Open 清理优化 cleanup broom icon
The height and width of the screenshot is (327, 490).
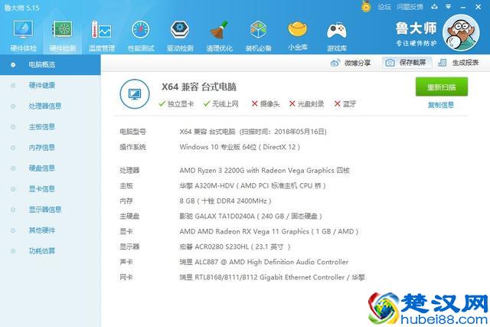pos(219,35)
